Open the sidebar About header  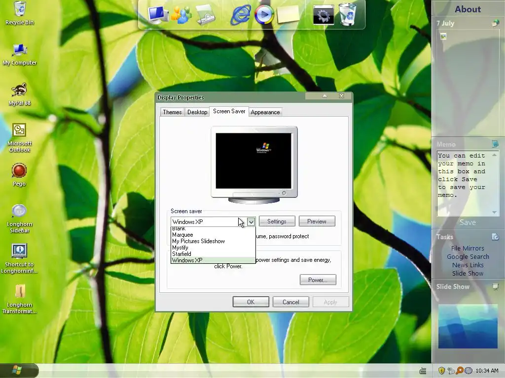(468, 9)
